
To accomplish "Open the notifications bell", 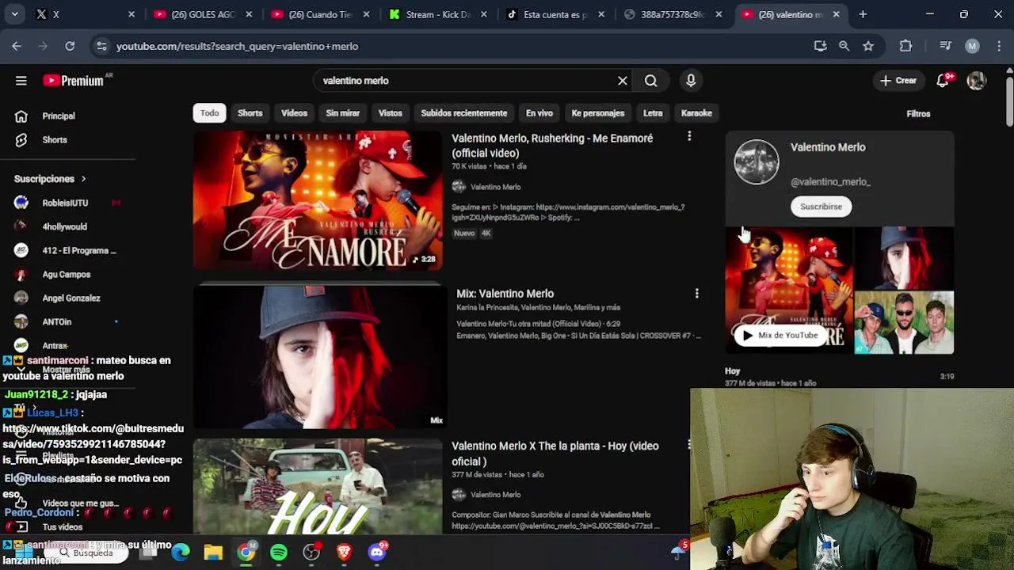I will (x=943, y=81).
